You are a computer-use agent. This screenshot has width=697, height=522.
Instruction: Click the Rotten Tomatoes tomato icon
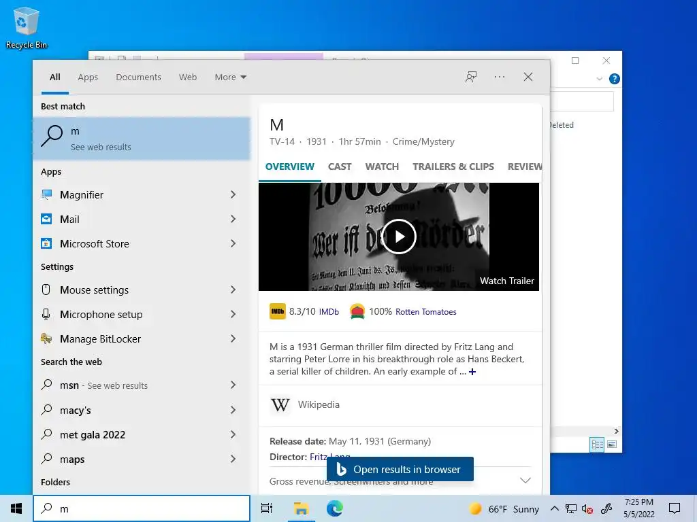pos(357,311)
